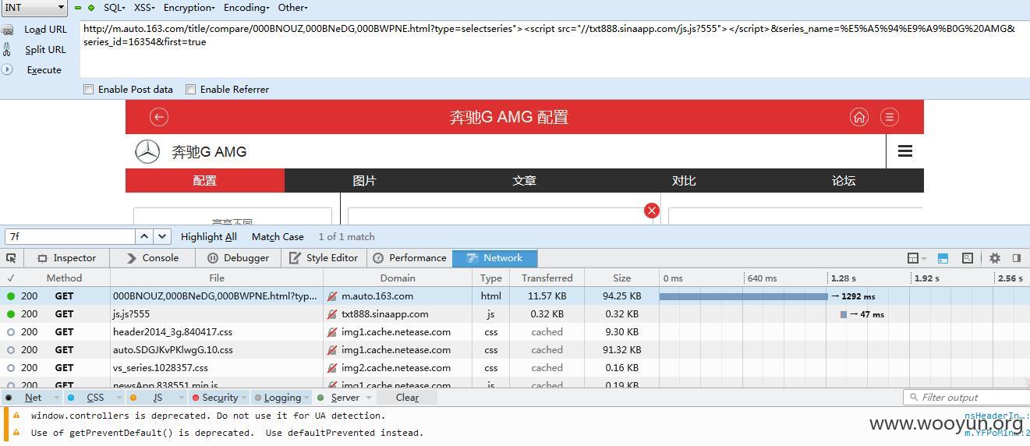This screenshot has height=446, width=1030.
Task: Switch to the Inspector tab
Action: pos(67,258)
